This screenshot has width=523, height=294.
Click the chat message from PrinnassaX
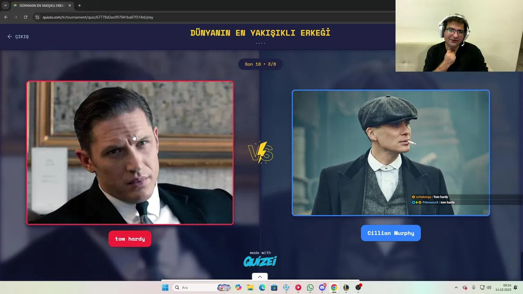(433, 202)
